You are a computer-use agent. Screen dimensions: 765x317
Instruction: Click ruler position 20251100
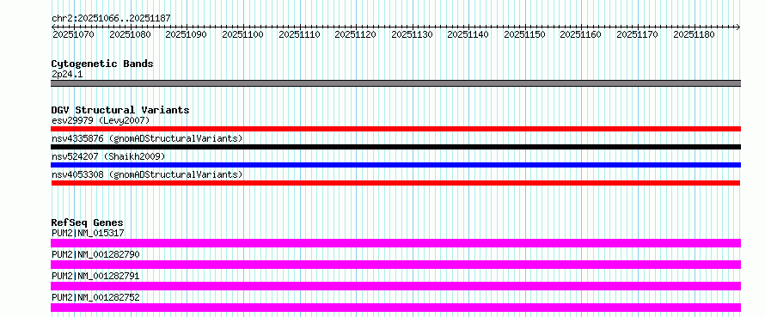click(x=243, y=34)
